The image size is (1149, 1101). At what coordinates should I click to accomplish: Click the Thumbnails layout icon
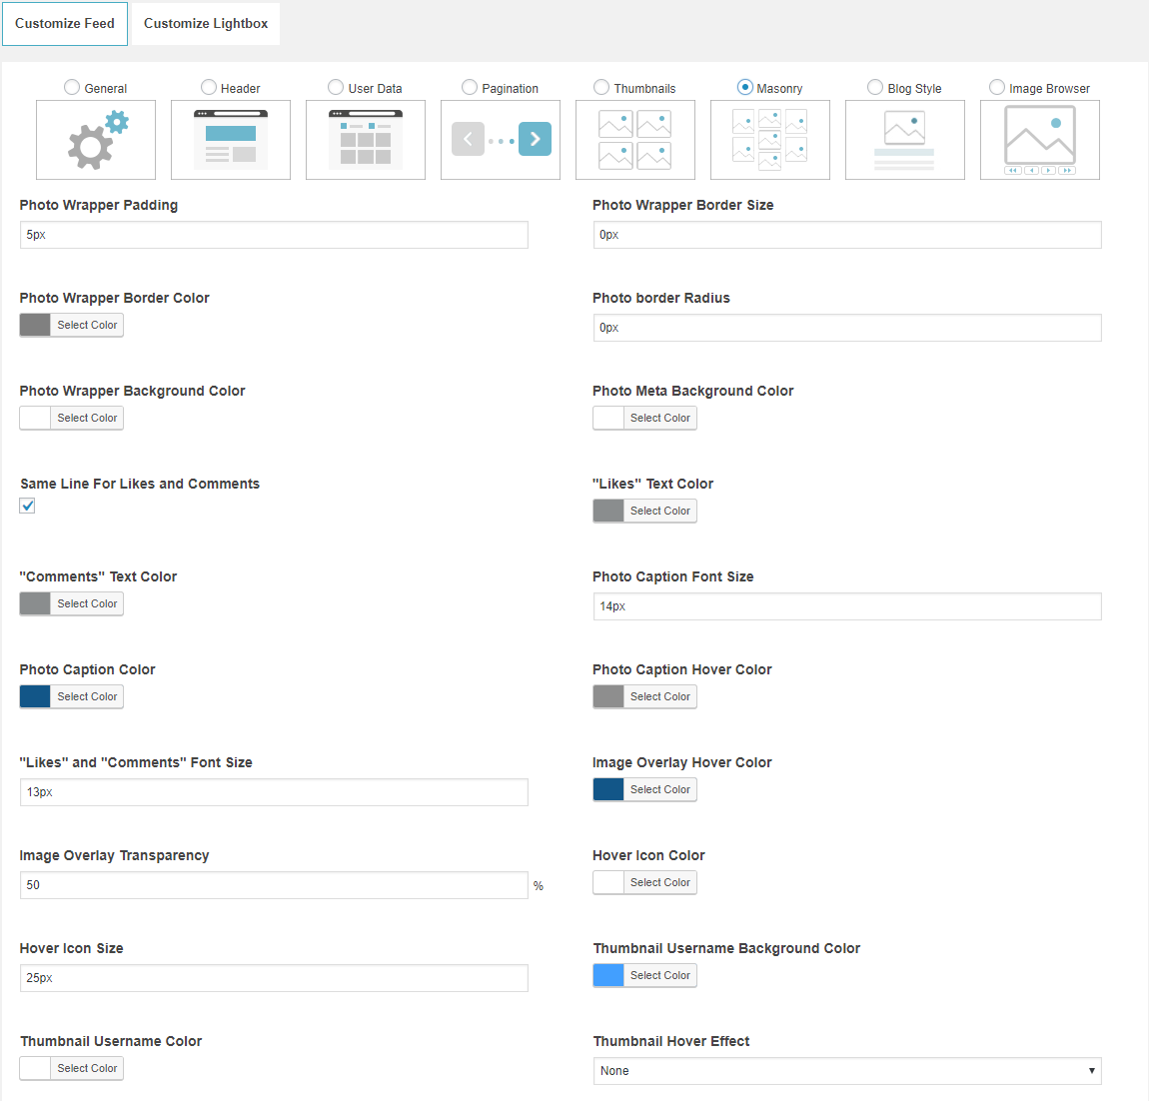(x=635, y=140)
